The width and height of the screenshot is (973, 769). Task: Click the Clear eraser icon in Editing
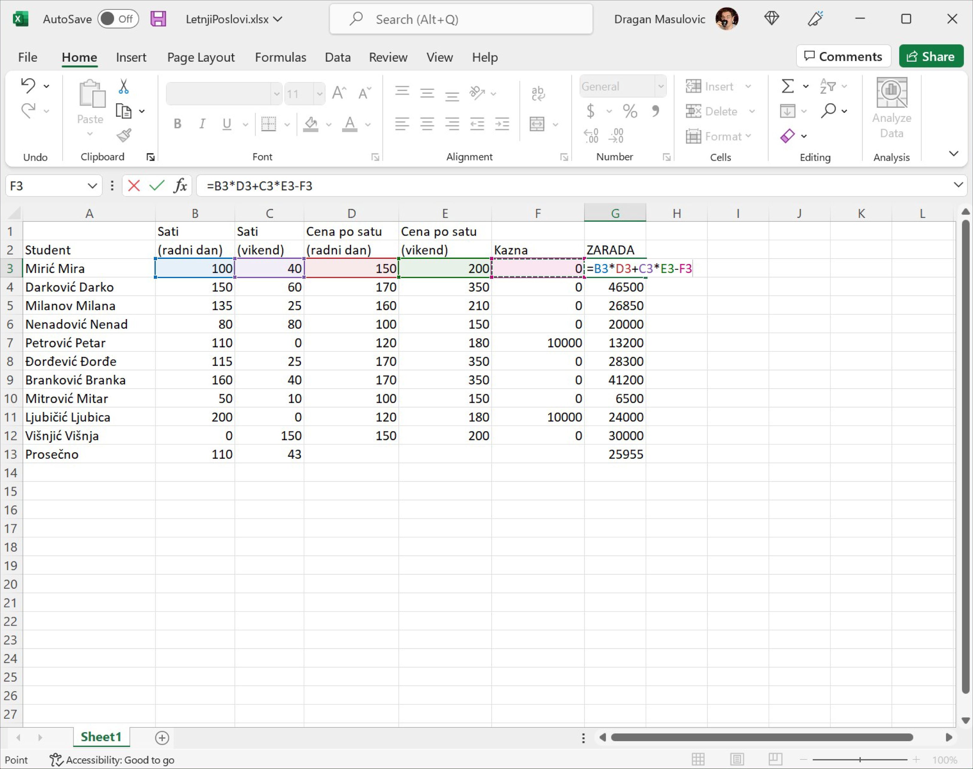click(787, 136)
